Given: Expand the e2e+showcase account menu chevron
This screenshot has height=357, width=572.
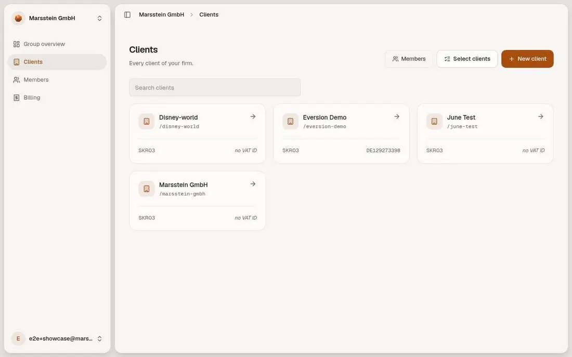Looking at the screenshot, I should tap(100, 339).
